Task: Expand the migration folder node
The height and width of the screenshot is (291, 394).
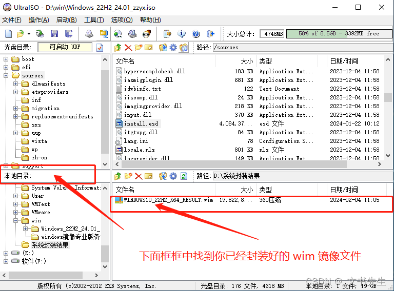Action: pos(15,109)
